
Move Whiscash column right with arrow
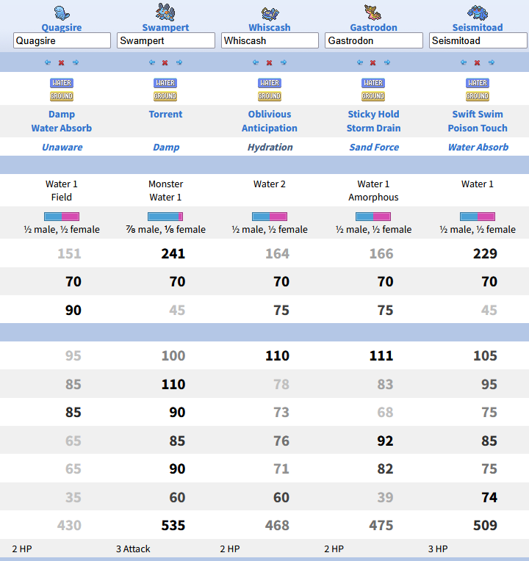284,62
